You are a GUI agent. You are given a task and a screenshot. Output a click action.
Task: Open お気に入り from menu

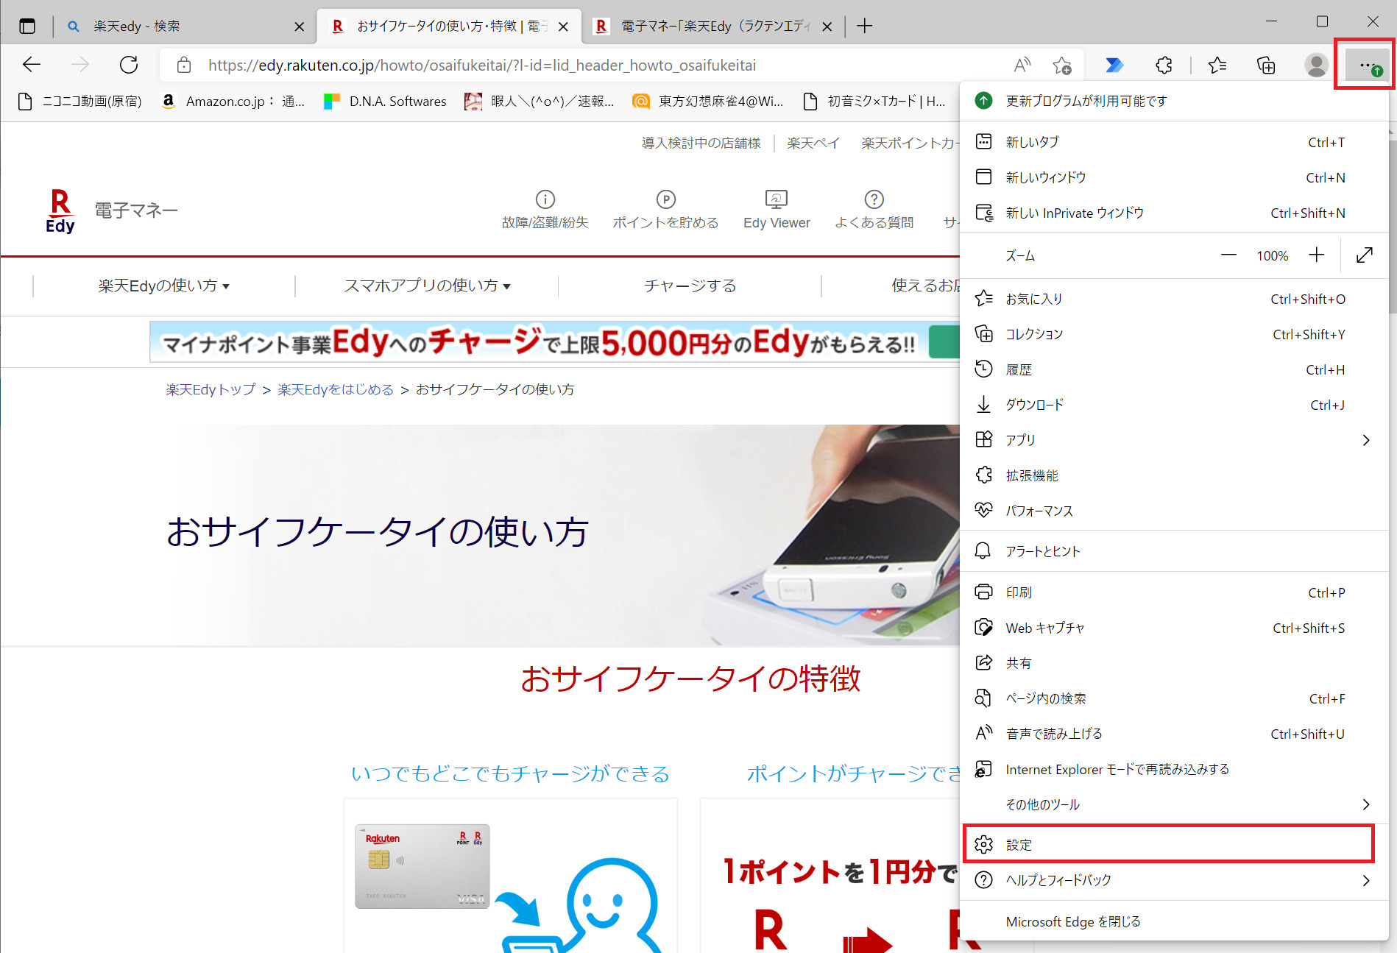pos(1175,299)
